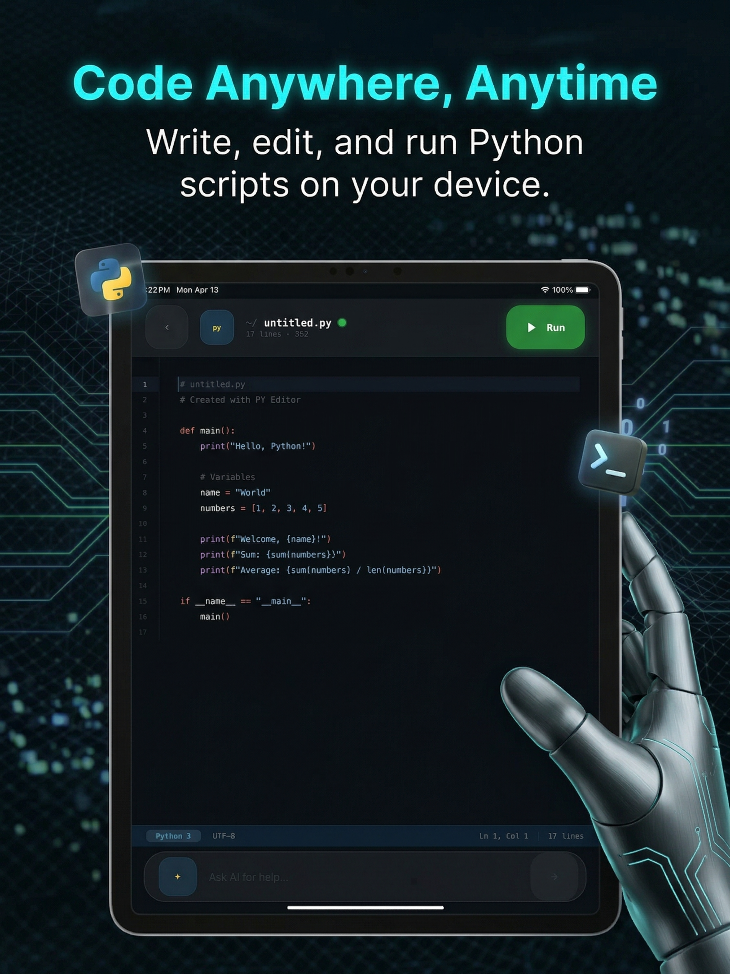
Task: Click the numbers list assignment line
Action: click(x=263, y=508)
